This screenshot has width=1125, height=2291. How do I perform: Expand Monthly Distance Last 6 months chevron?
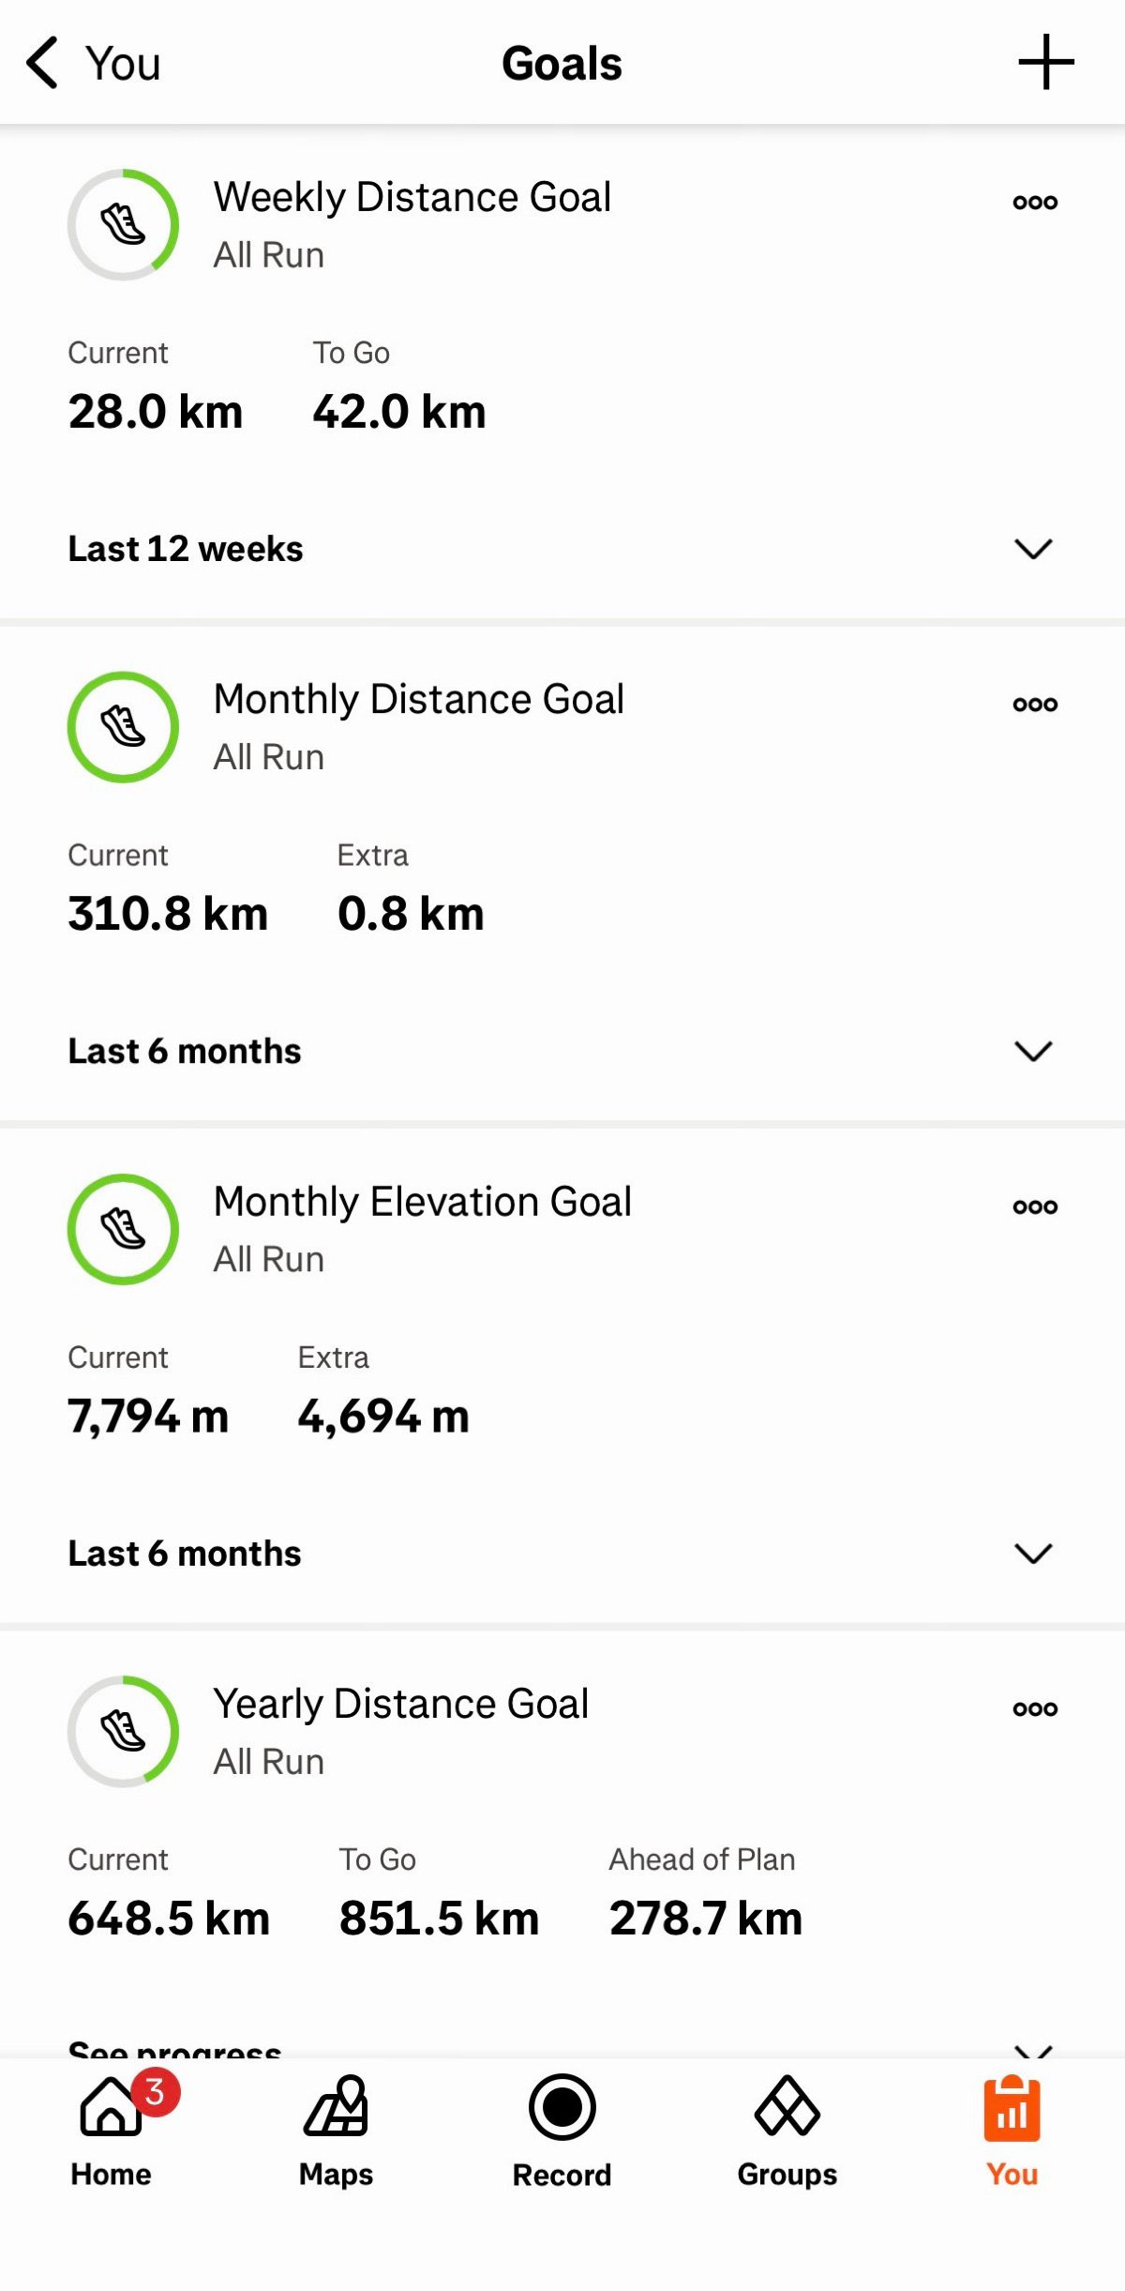1033,1051
